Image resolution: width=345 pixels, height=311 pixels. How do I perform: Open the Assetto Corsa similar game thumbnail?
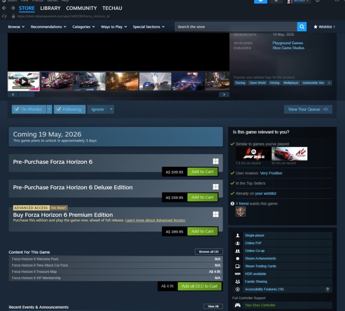[289, 154]
